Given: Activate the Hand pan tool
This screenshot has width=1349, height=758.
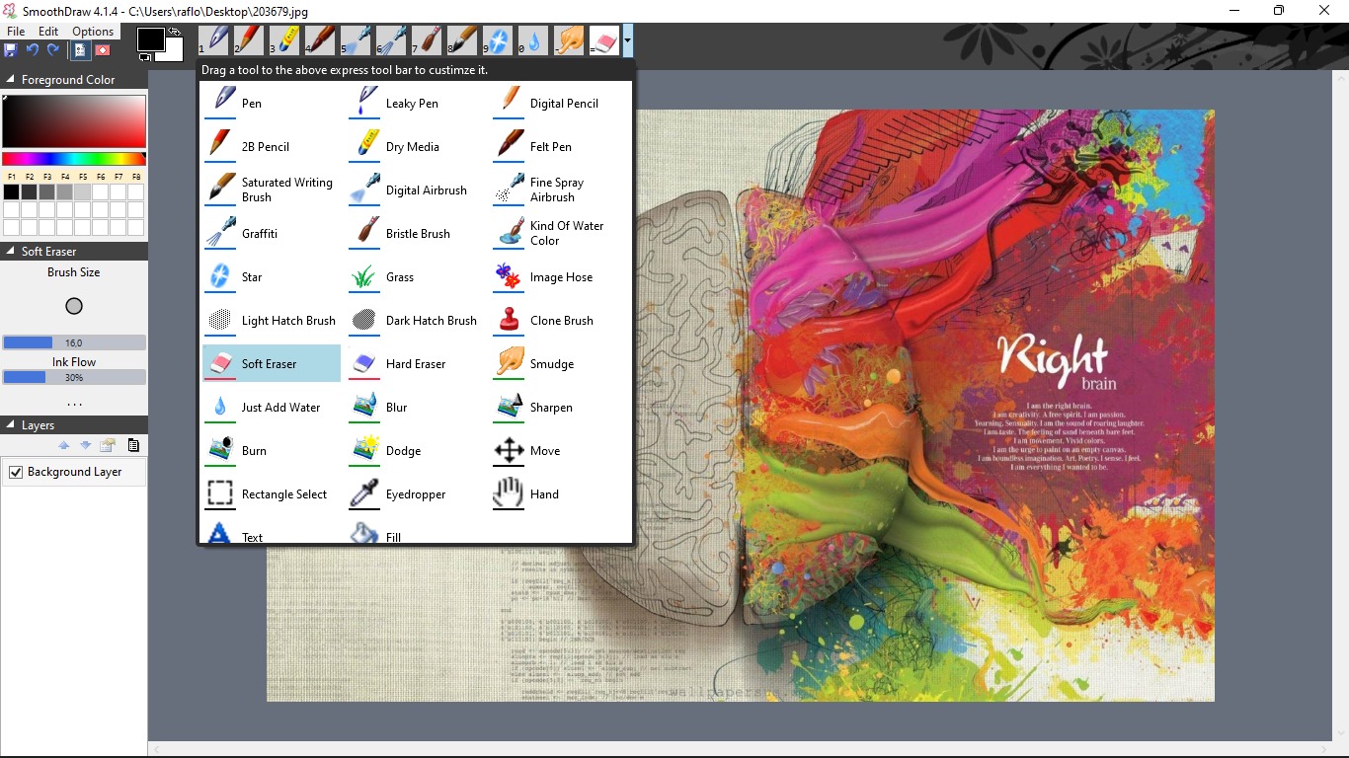Looking at the screenshot, I should 559,493.
